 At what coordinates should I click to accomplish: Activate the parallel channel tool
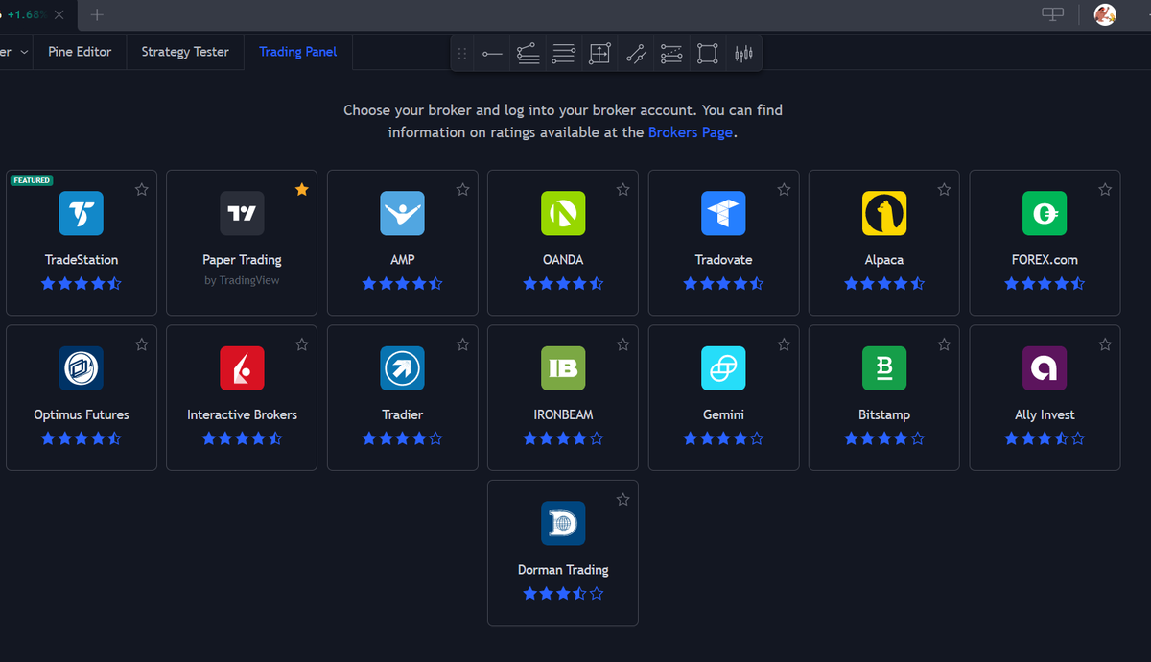point(635,54)
